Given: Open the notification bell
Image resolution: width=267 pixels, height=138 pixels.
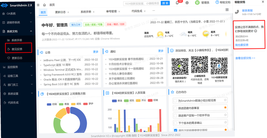Looking at the screenshot, I should coord(177,3).
